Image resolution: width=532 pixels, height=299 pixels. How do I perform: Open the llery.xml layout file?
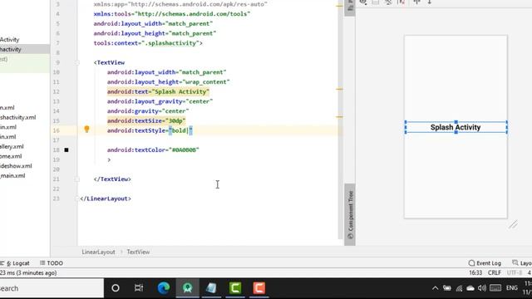[x=12, y=146]
